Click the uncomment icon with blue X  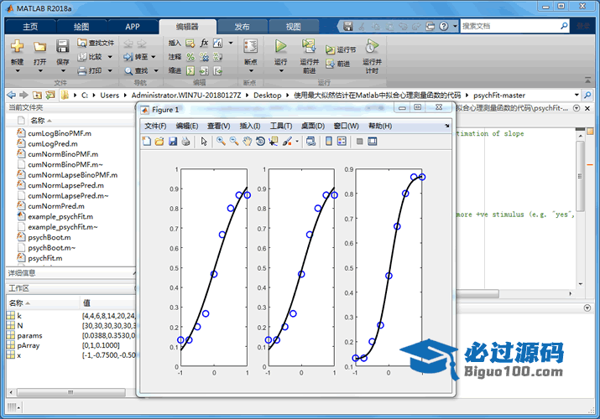(x=204, y=57)
